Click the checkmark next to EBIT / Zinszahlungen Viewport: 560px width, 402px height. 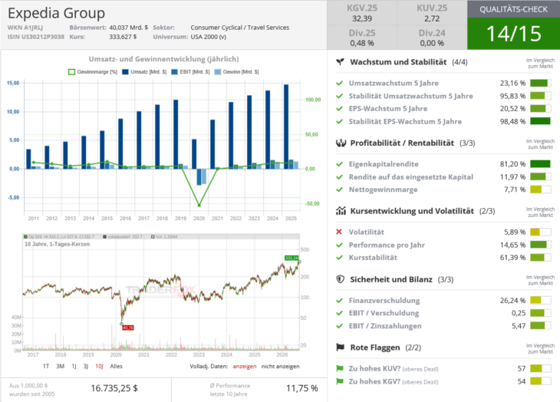(339, 326)
